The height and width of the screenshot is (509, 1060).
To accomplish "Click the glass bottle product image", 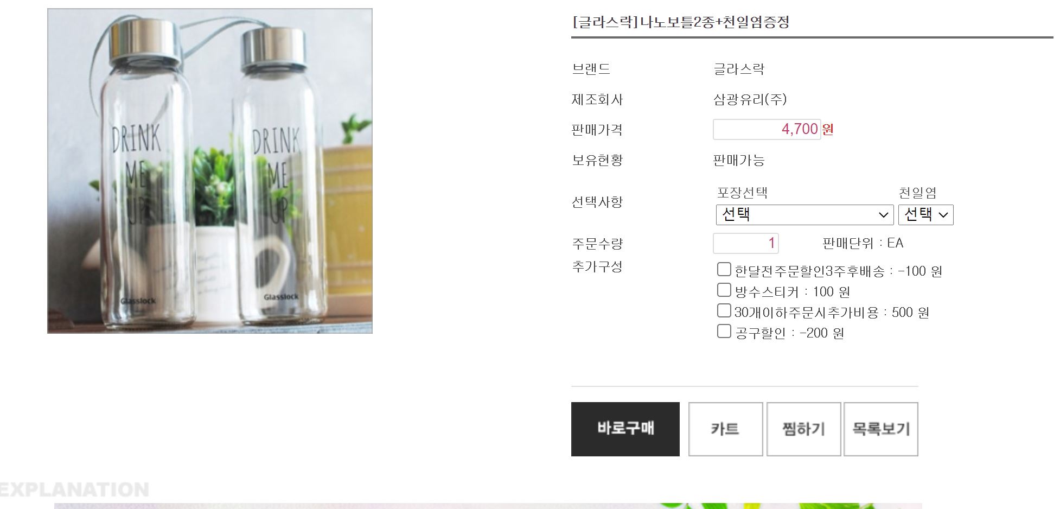I will click(x=210, y=171).
